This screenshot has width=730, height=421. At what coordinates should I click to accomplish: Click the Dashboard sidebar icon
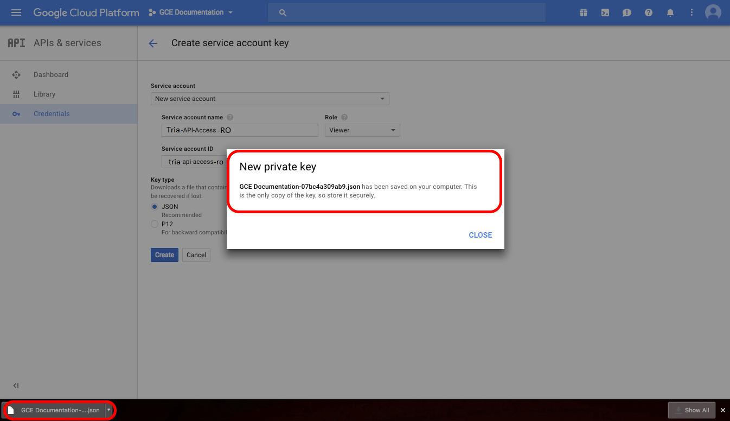tap(16, 75)
